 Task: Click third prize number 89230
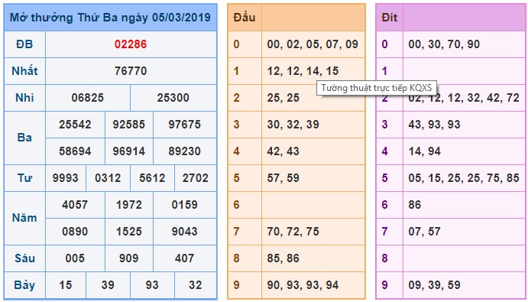[x=184, y=151]
